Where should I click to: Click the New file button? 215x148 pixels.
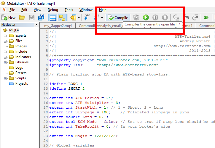click(x=9, y=17)
